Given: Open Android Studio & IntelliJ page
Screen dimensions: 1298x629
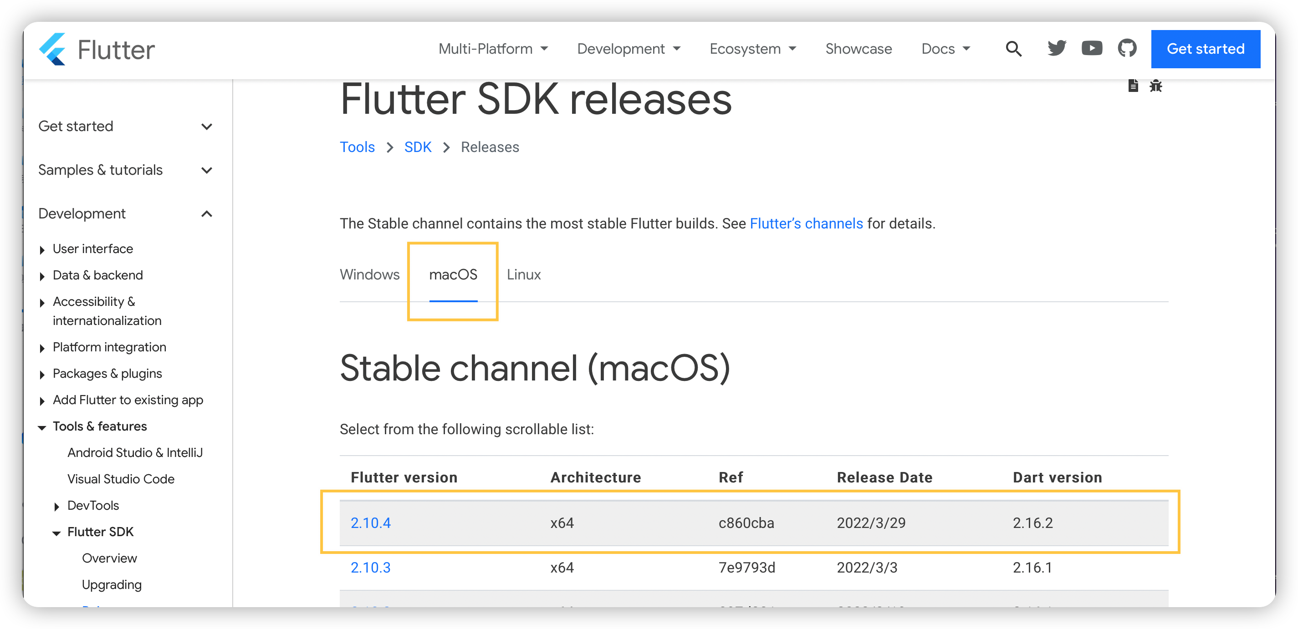Looking at the screenshot, I should pos(135,452).
